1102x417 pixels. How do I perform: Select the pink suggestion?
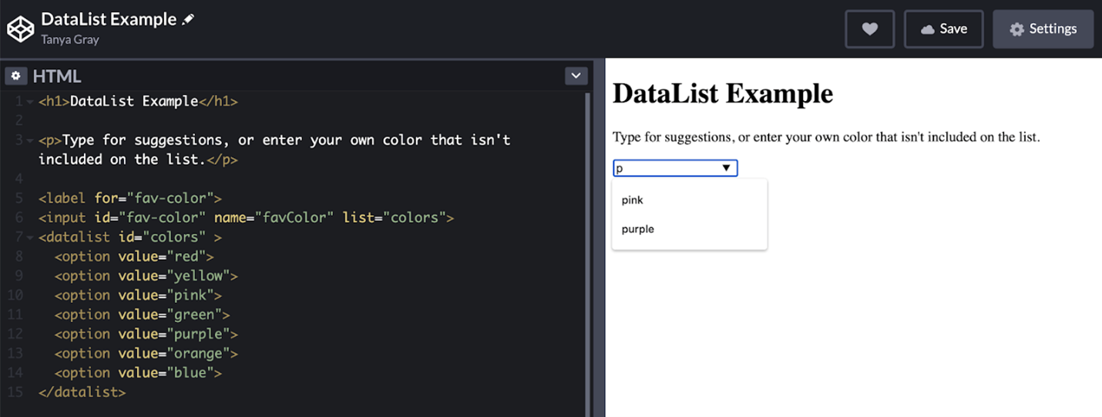click(633, 200)
